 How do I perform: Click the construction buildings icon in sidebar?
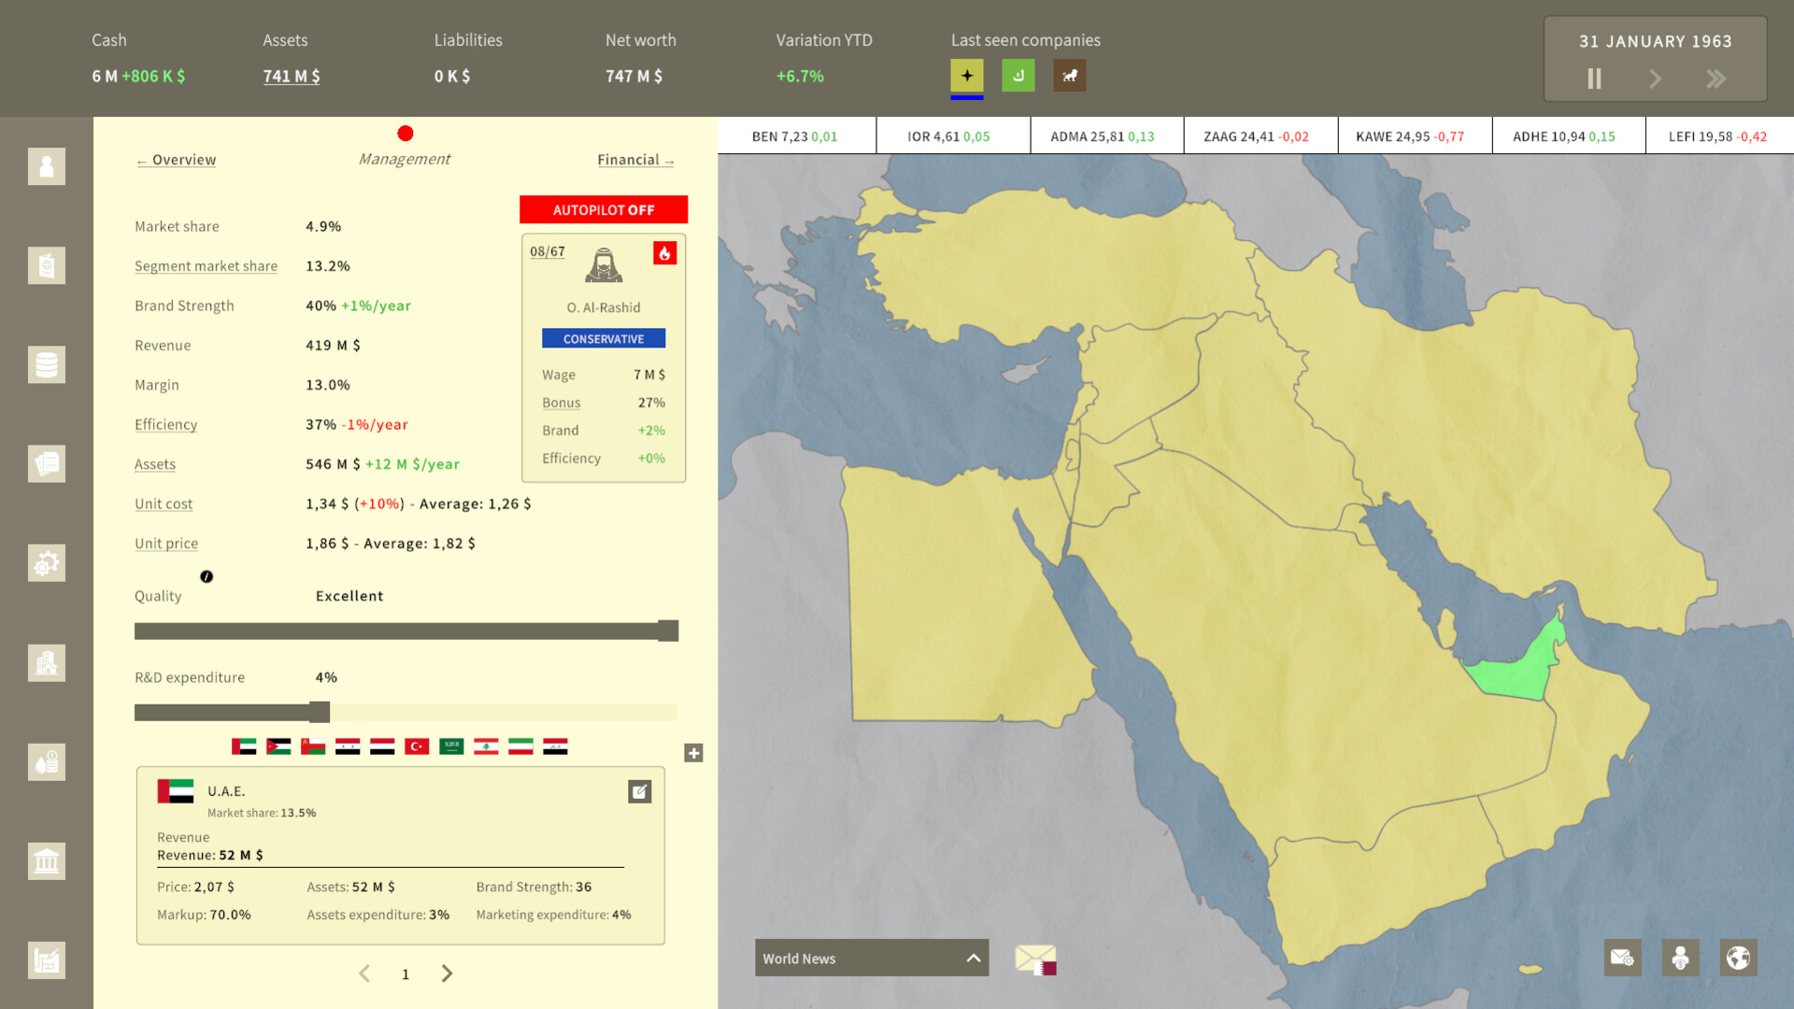(x=46, y=662)
